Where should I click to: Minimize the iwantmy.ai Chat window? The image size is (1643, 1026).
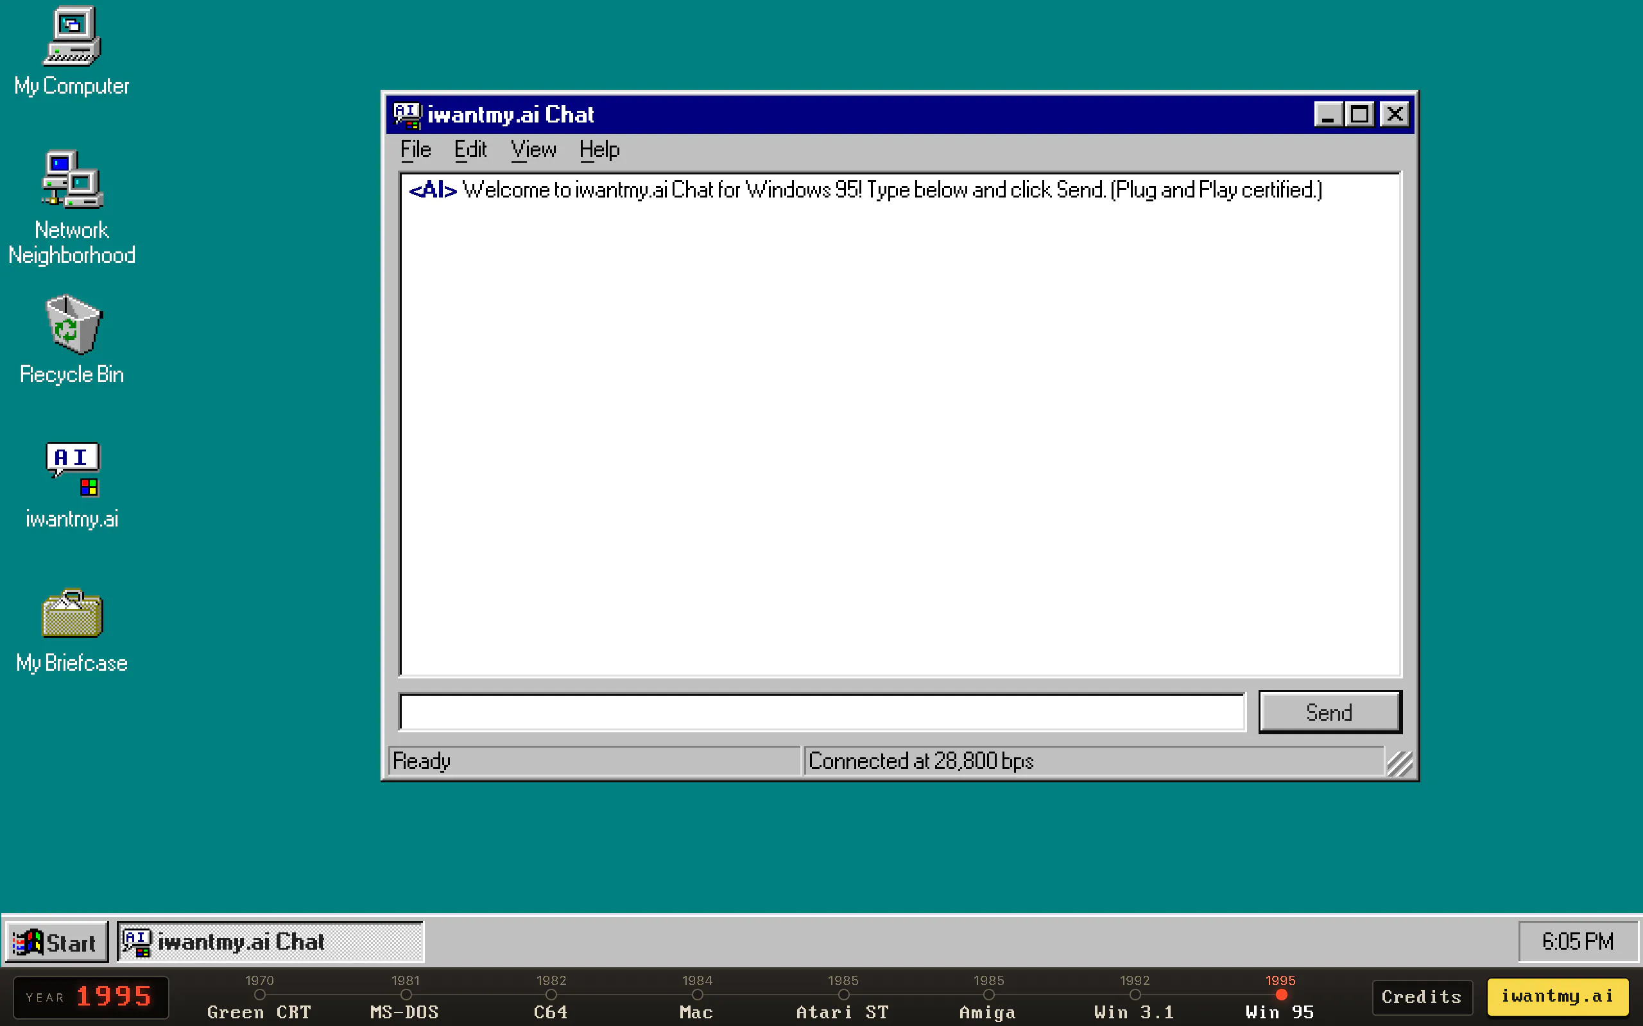pos(1329,114)
